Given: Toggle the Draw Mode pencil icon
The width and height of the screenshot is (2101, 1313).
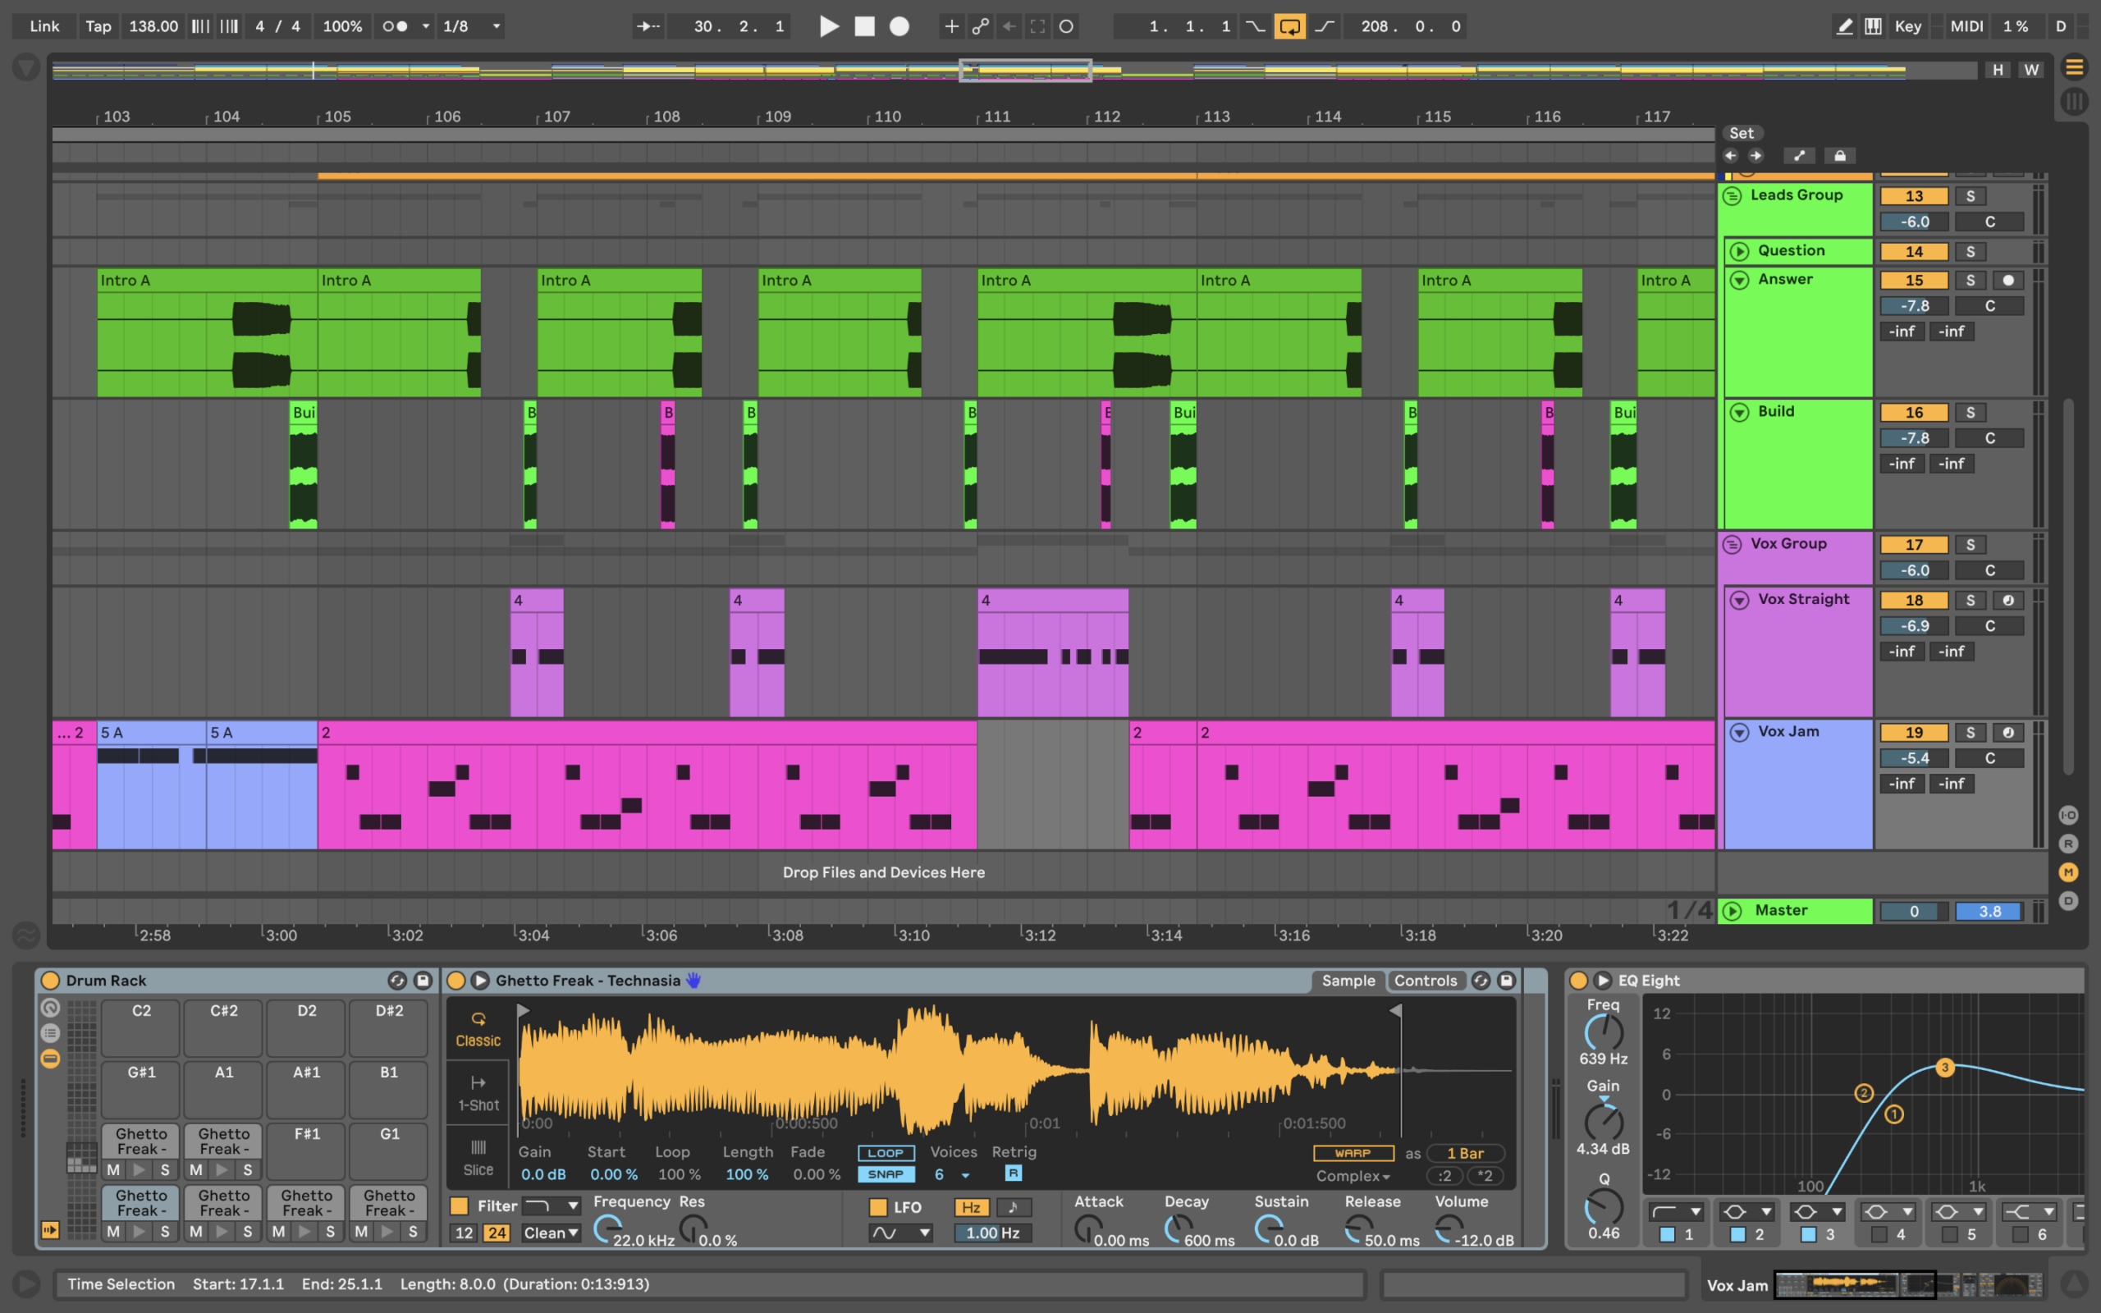Looking at the screenshot, I should point(1844,26).
